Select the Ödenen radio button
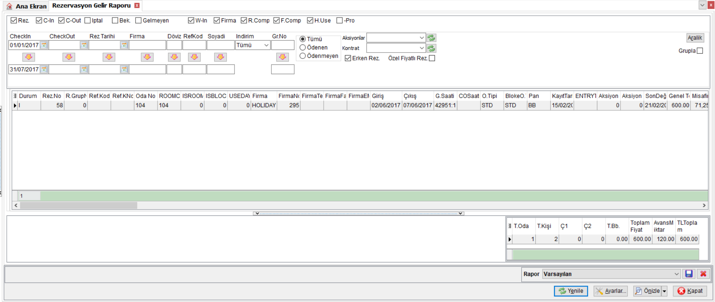Screen dimensions: 715x302 [303, 47]
